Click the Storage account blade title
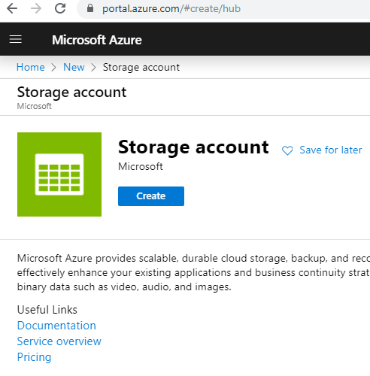This screenshot has height=376, width=370. (x=71, y=92)
